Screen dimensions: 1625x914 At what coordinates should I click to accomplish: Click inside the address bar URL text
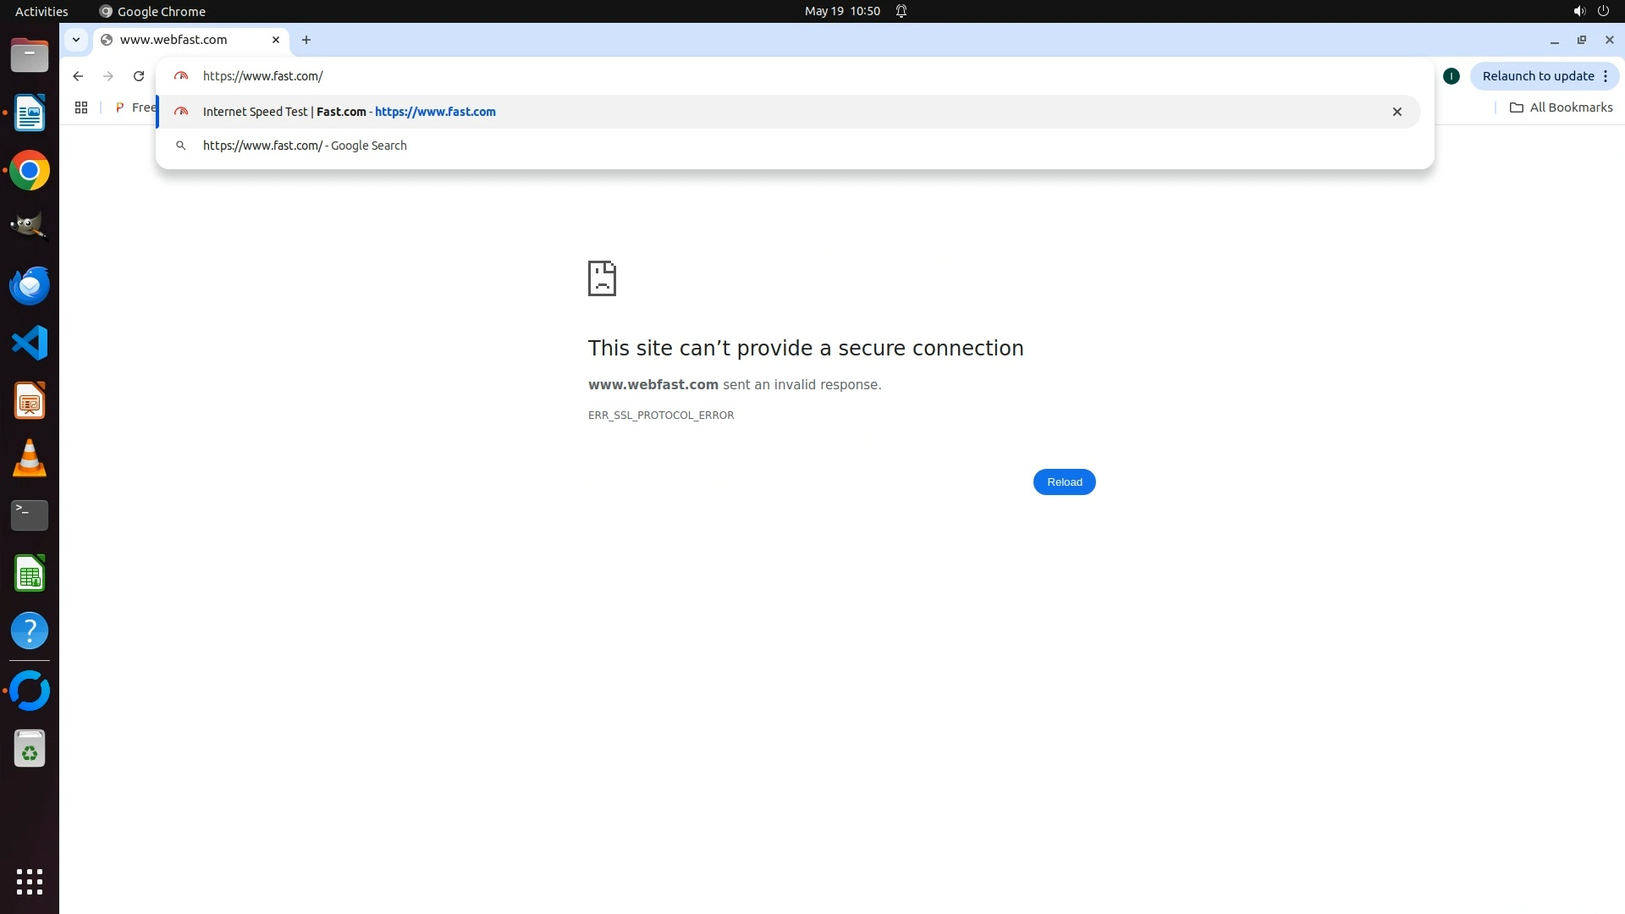263,76
